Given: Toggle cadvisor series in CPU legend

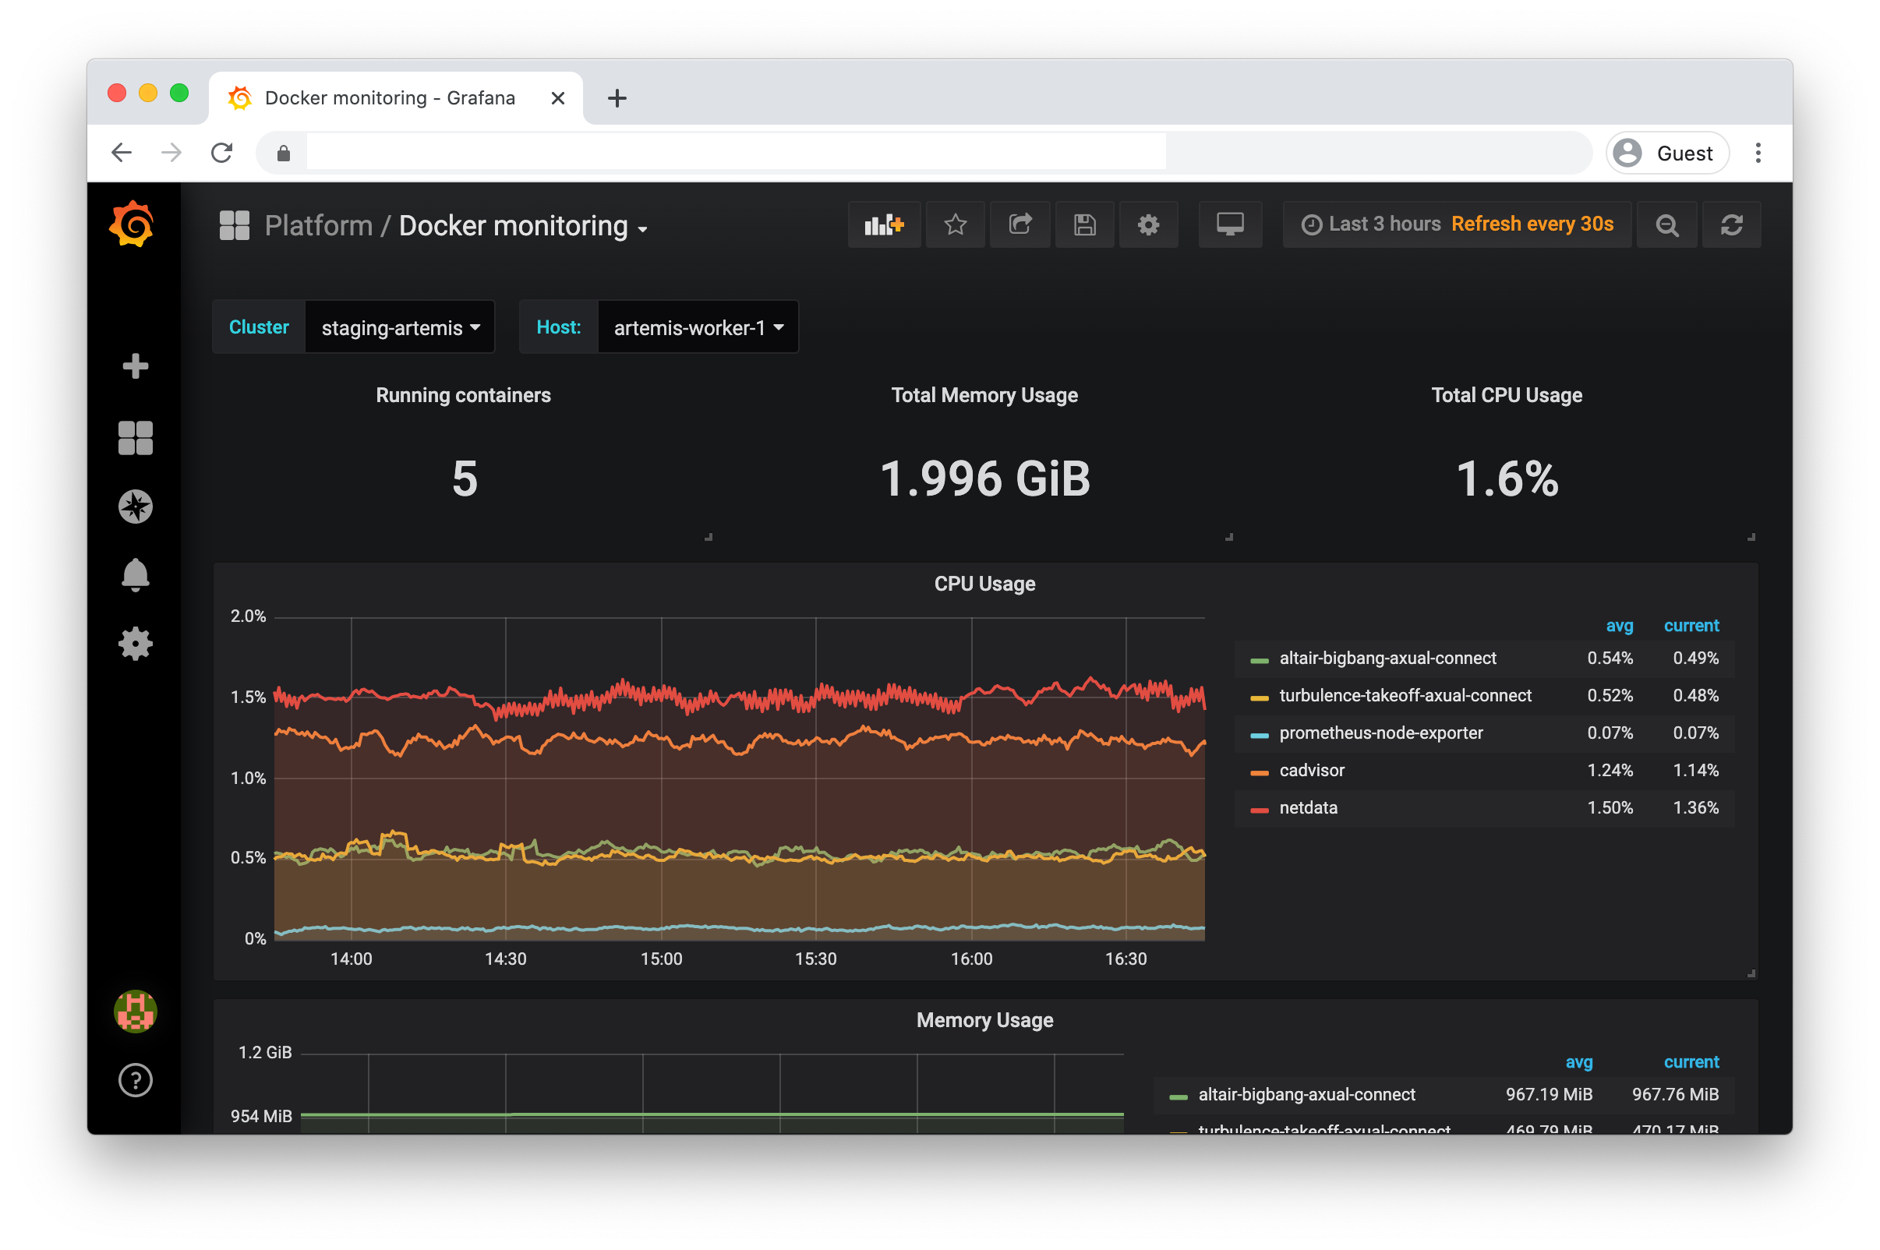Looking at the screenshot, I should (x=1312, y=771).
